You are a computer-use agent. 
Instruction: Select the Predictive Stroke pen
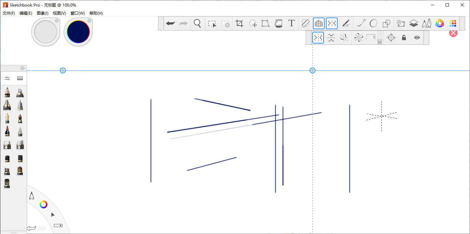[346, 23]
